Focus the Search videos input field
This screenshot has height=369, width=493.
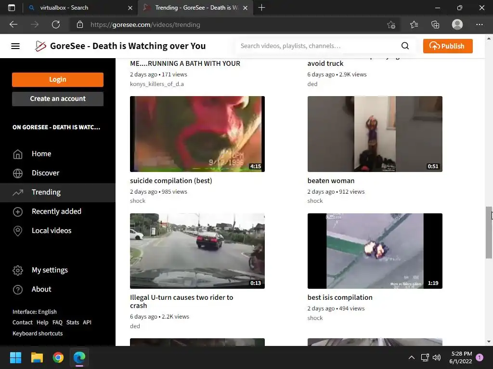click(x=318, y=46)
